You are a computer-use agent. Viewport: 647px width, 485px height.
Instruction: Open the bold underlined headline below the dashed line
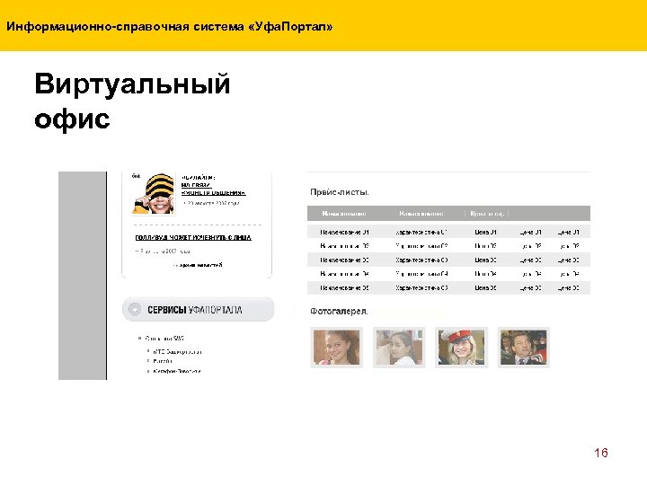193,237
